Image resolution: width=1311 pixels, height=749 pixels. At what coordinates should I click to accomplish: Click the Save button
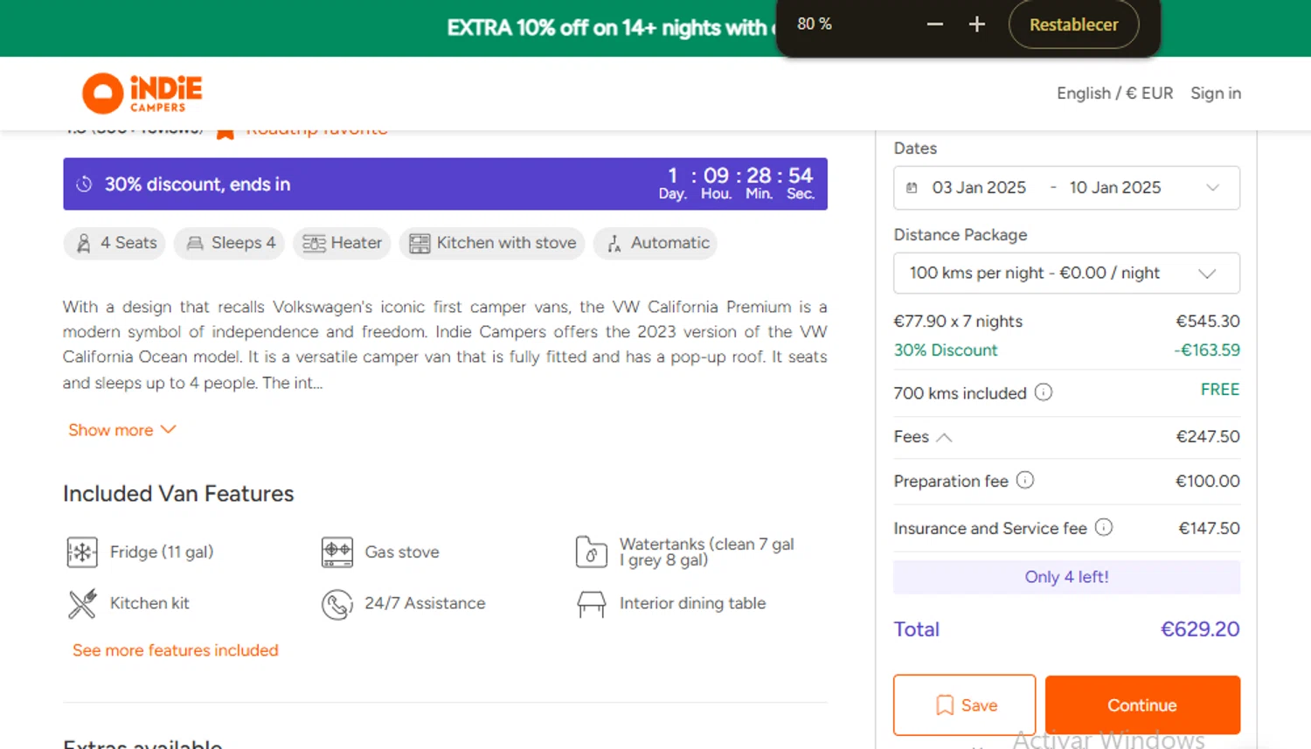pyautogui.click(x=964, y=705)
